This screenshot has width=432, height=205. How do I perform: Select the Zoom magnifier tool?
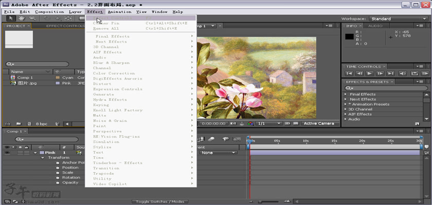click(32, 18)
